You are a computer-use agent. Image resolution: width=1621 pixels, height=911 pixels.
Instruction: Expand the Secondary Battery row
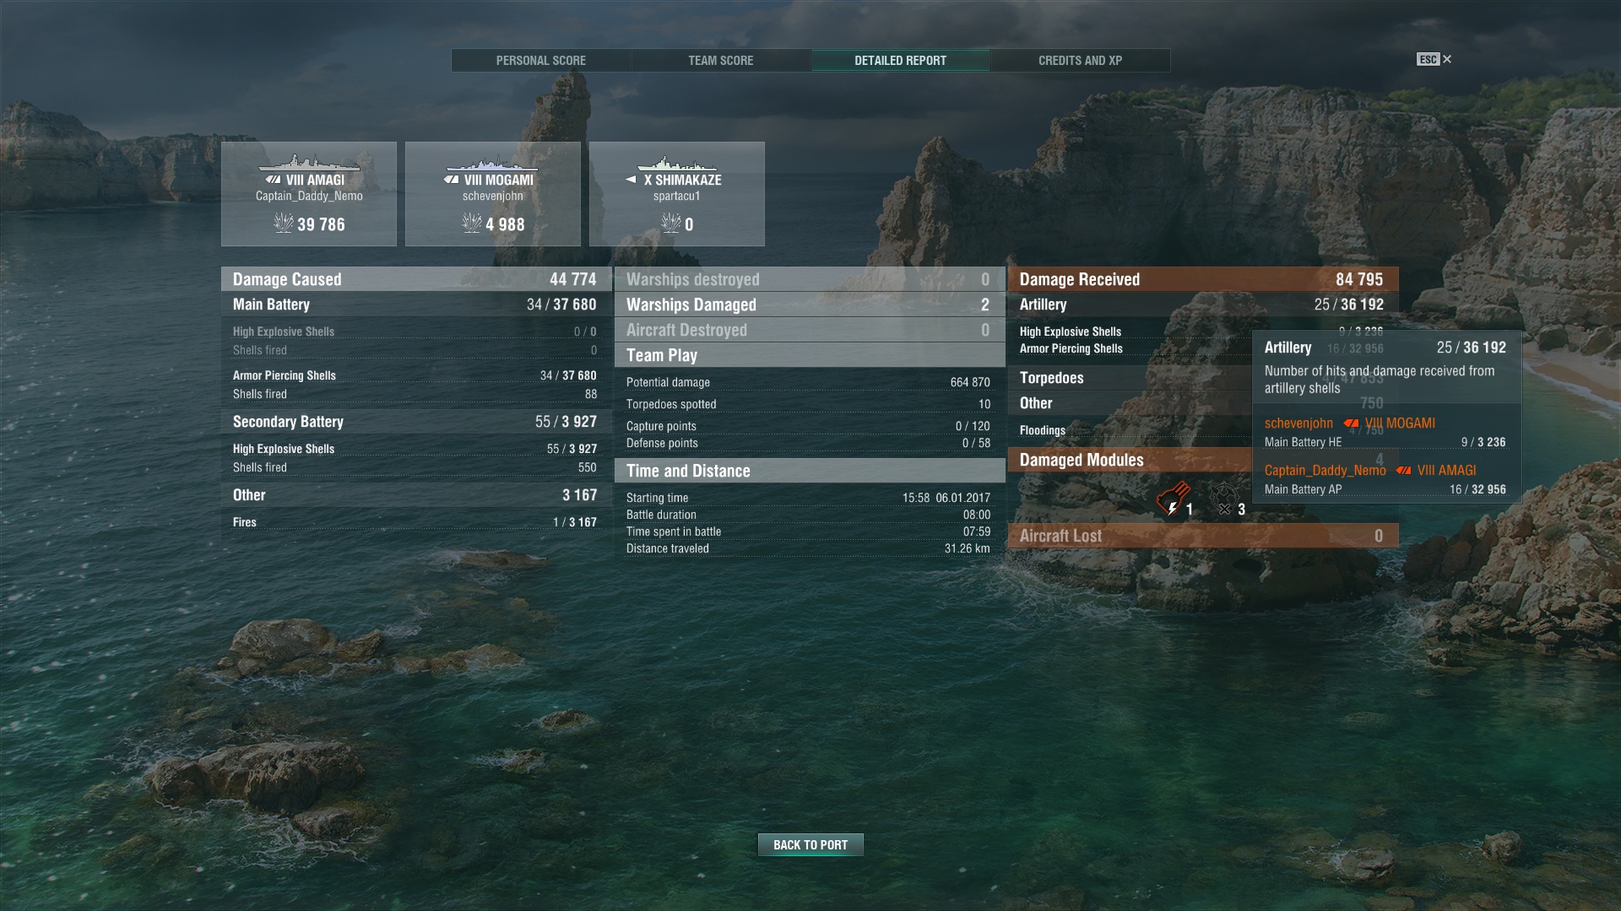click(415, 422)
